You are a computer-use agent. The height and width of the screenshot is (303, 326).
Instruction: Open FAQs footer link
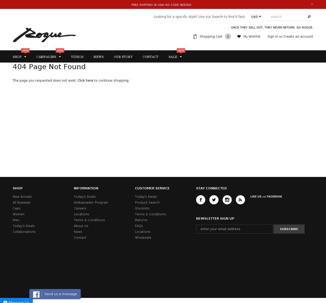click(x=139, y=226)
